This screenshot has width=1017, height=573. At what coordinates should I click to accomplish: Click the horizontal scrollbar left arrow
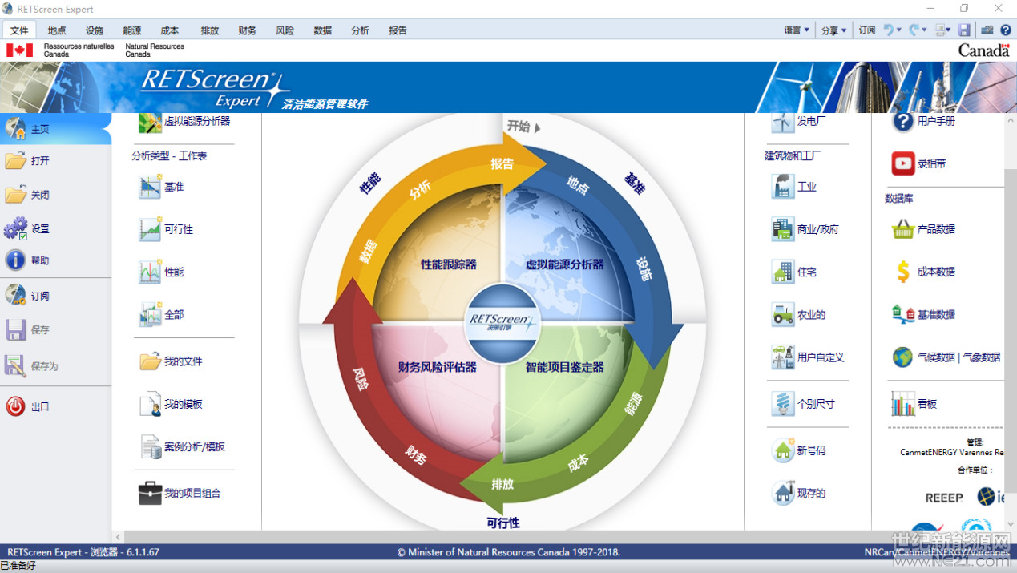tap(119, 537)
